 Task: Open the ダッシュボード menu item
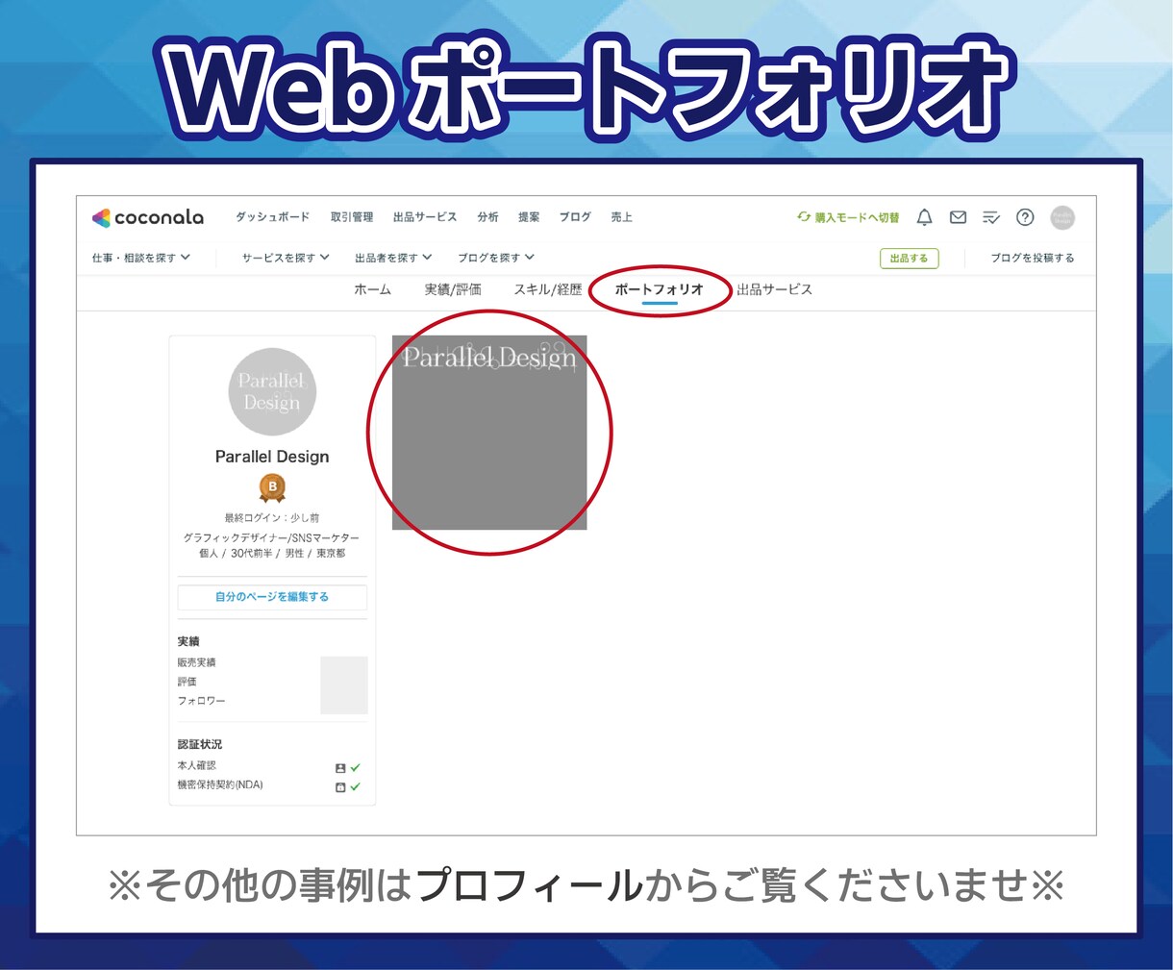click(273, 217)
